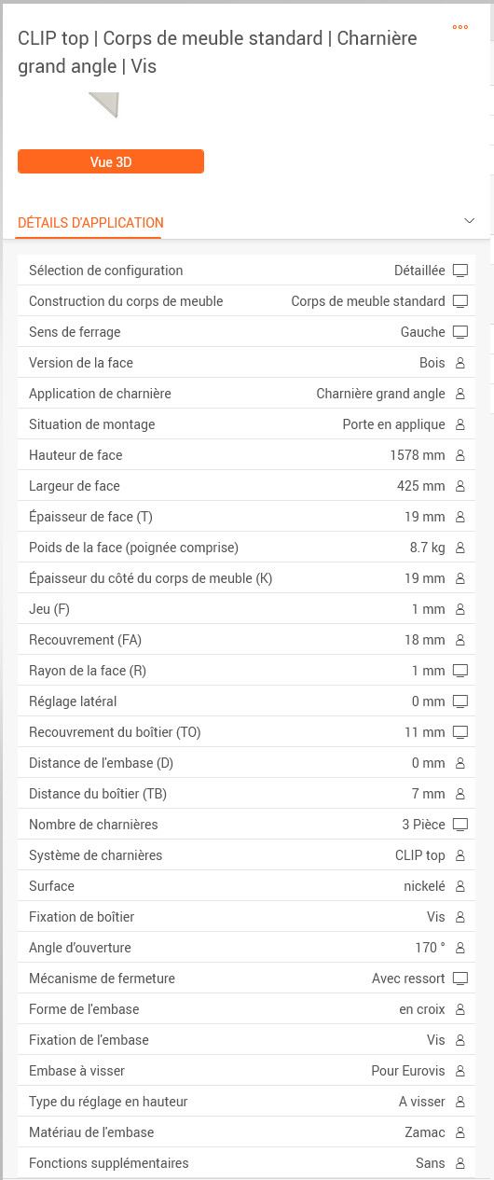Click the hinge preview thumbnail image
The image size is (494, 1180).
104,105
